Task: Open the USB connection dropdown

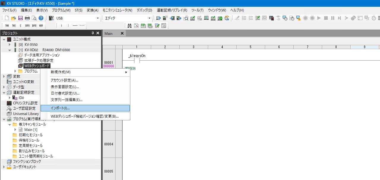Action: pos(98,18)
